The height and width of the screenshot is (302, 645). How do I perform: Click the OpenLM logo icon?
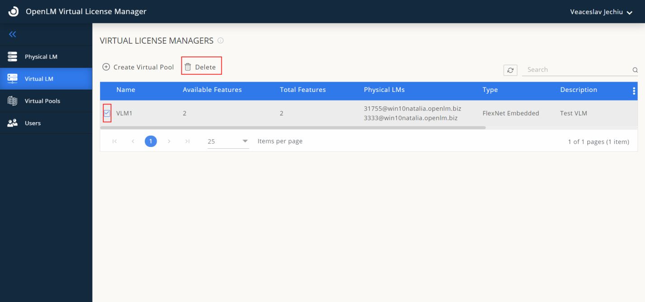coord(14,12)
